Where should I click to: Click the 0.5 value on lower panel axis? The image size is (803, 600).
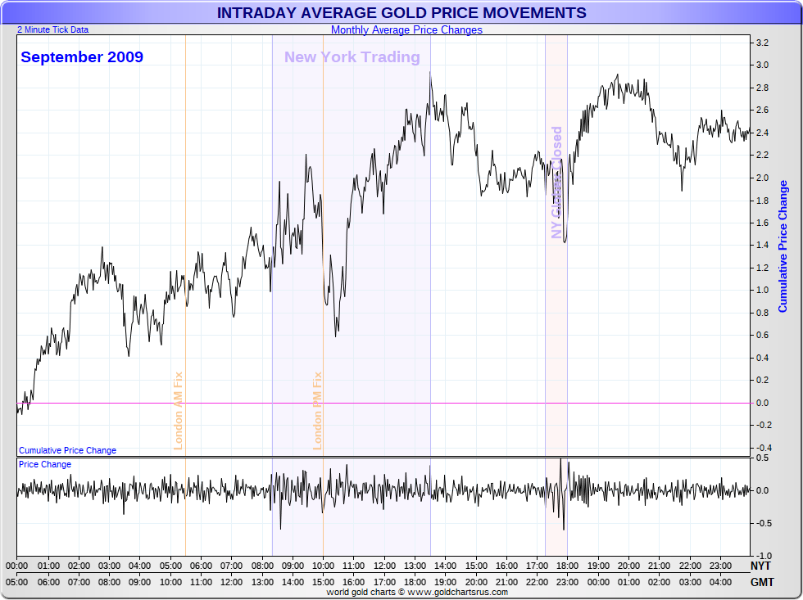(763, 458)
